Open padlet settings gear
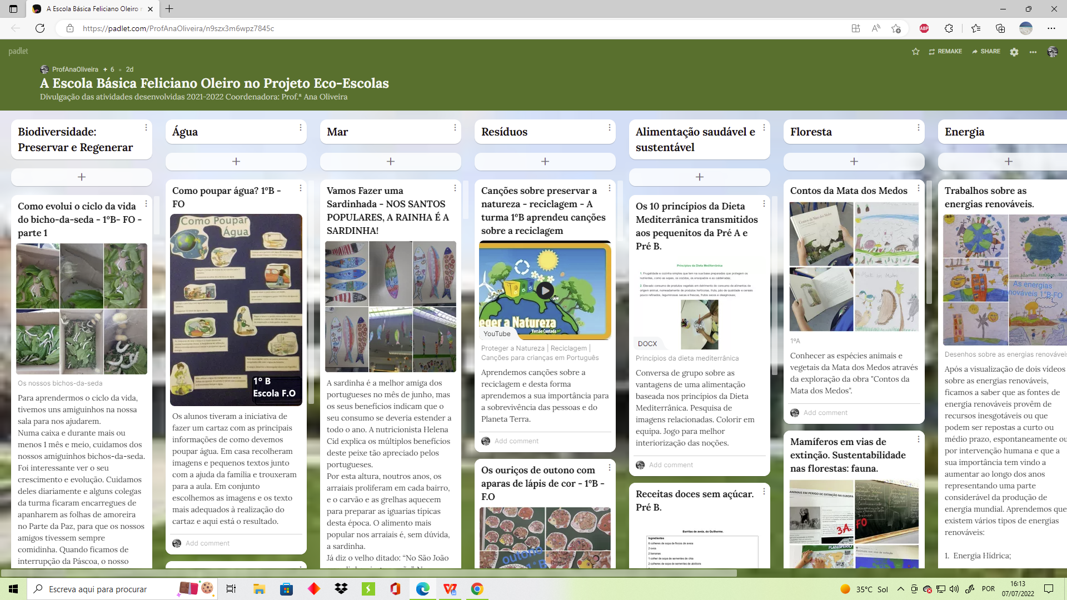 tap(1014, 52)
